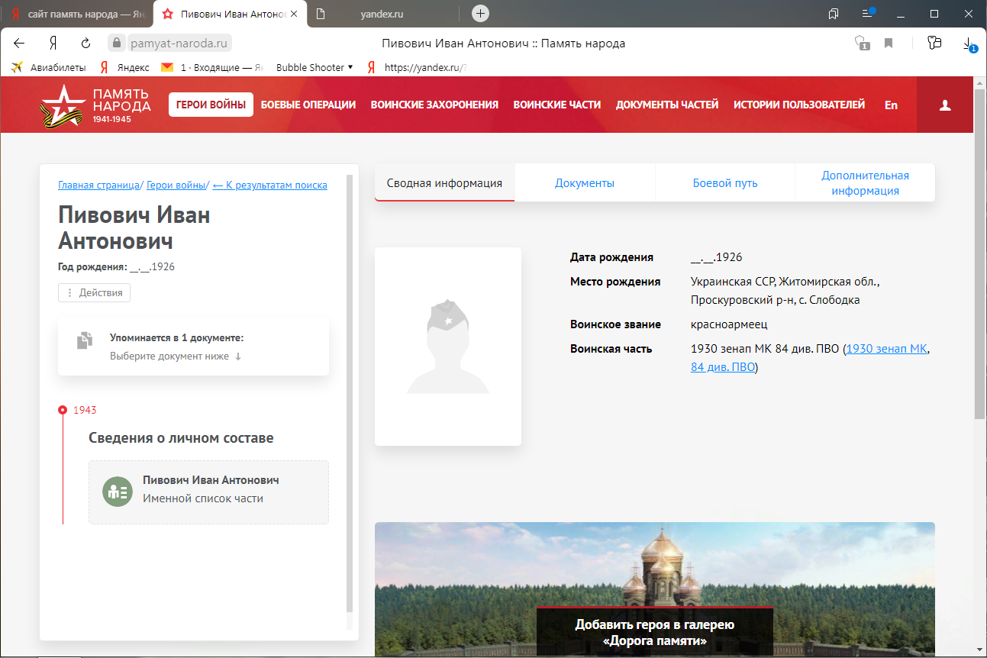Click the soldier silhouette photo placeholder
Image resolution: width=987 pixels, height=658 pixels.
tap(448, 346)
